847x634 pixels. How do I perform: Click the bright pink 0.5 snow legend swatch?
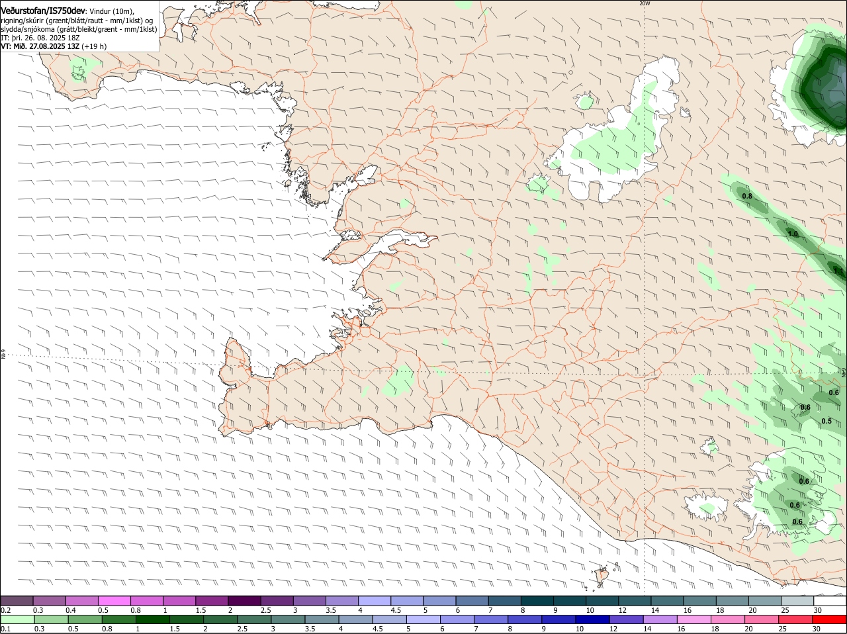(114, 601)
